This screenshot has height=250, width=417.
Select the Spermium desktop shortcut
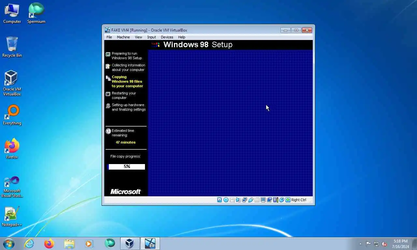[36, 14]
